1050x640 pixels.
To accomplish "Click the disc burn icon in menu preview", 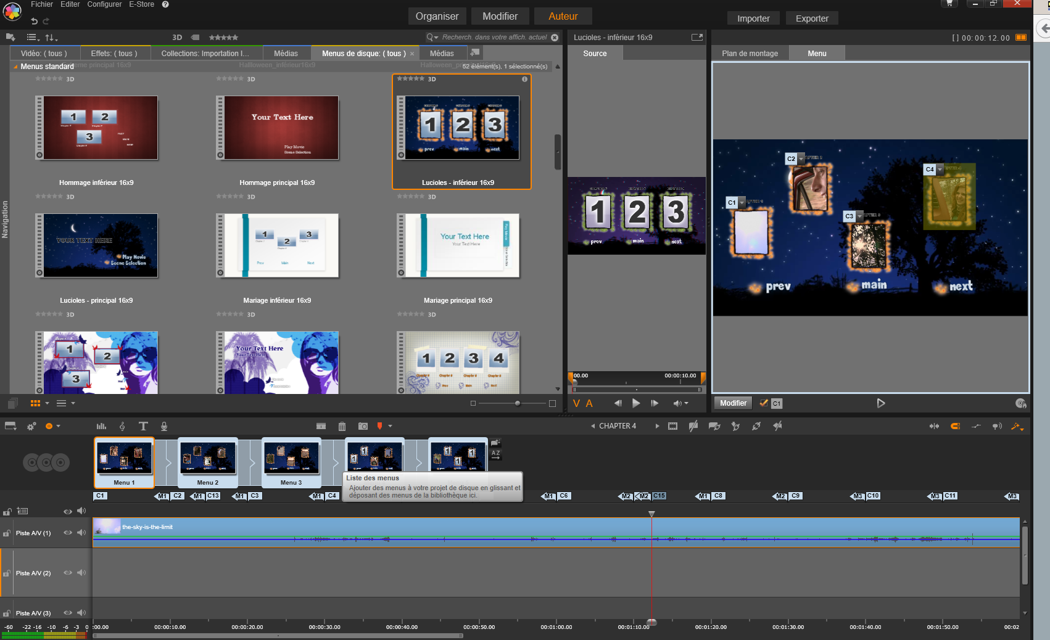I will (x=1021, y=403).
